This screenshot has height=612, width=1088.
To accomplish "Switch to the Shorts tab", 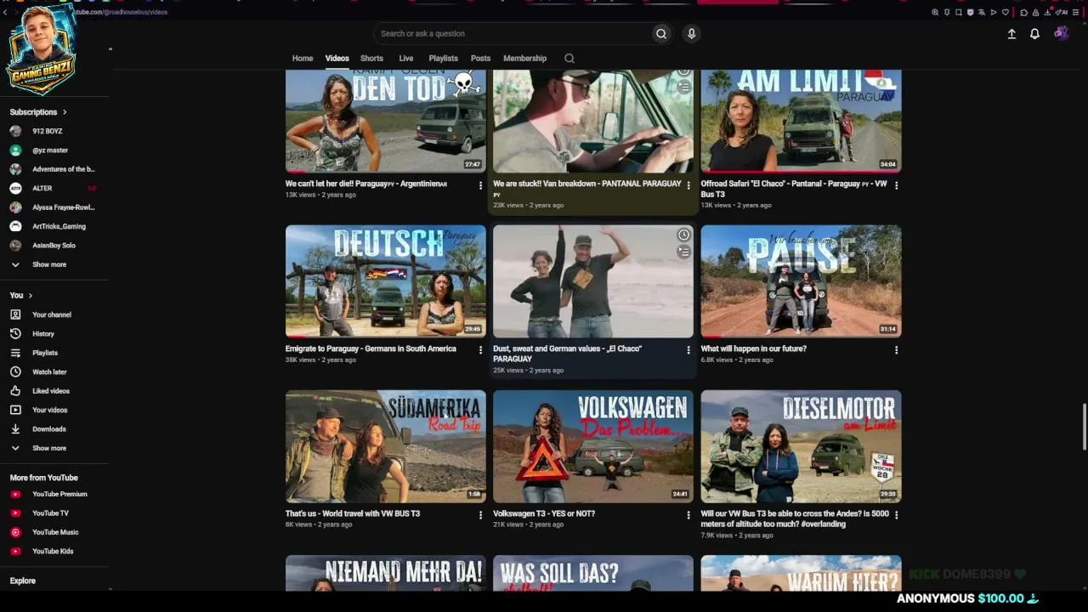I will 371,58.
